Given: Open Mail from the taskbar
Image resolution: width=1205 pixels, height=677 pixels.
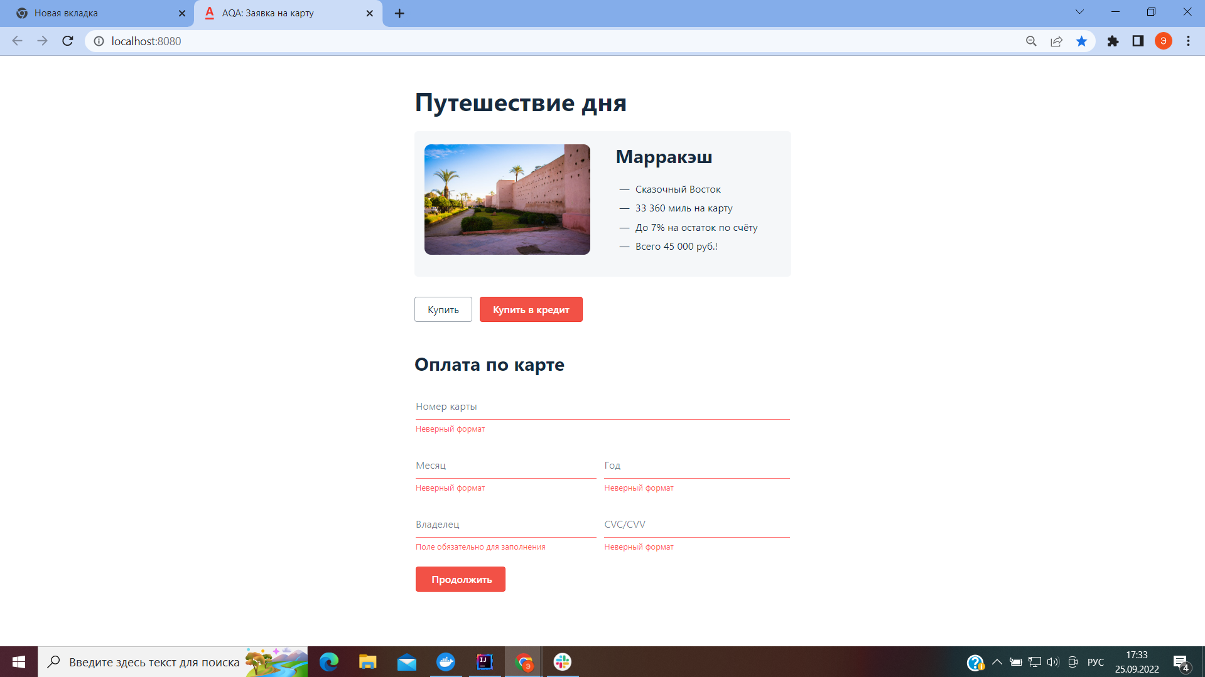Looking at the screenshot, I should (x=406, y=662).
